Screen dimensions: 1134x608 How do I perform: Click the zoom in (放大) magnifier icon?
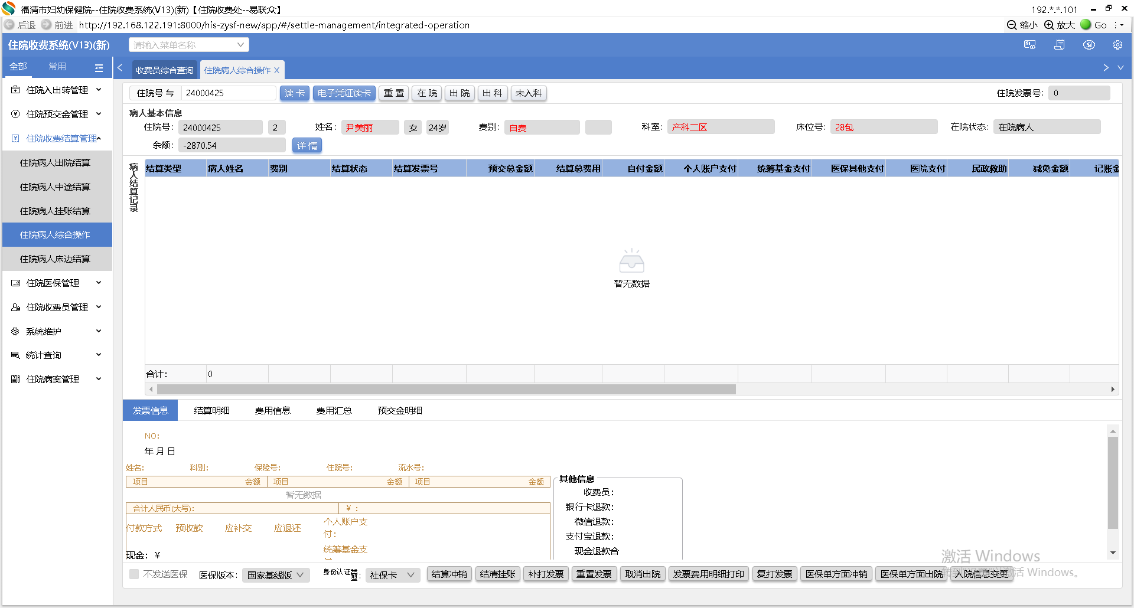coord(1049,25)
